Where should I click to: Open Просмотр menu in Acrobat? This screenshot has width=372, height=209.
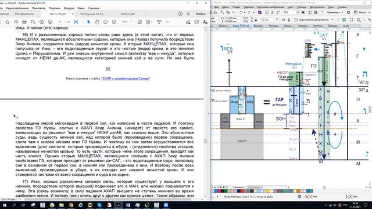pyautogui.click(x=38, y=8)
